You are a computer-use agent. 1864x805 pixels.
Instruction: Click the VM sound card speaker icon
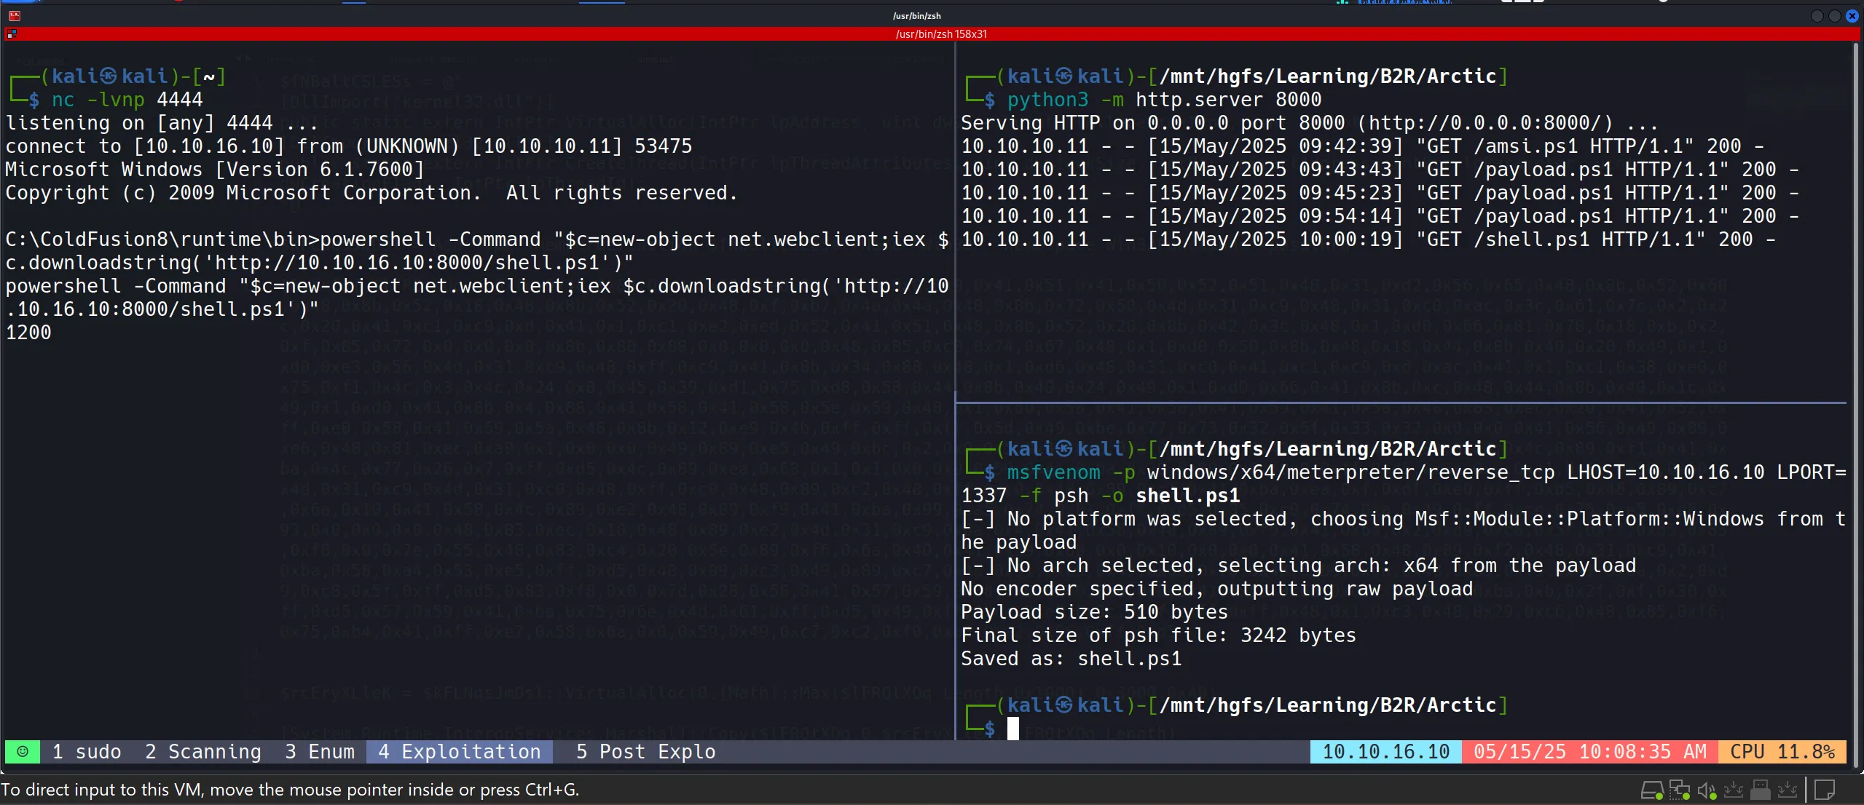[1706, 790]
